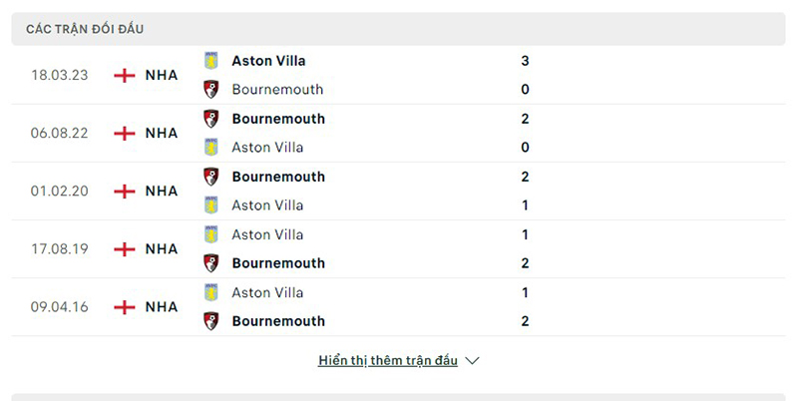Click England flag in the 01.02.20 row
The height and width of the screenshot is (401, 798).
pos(125,191)
